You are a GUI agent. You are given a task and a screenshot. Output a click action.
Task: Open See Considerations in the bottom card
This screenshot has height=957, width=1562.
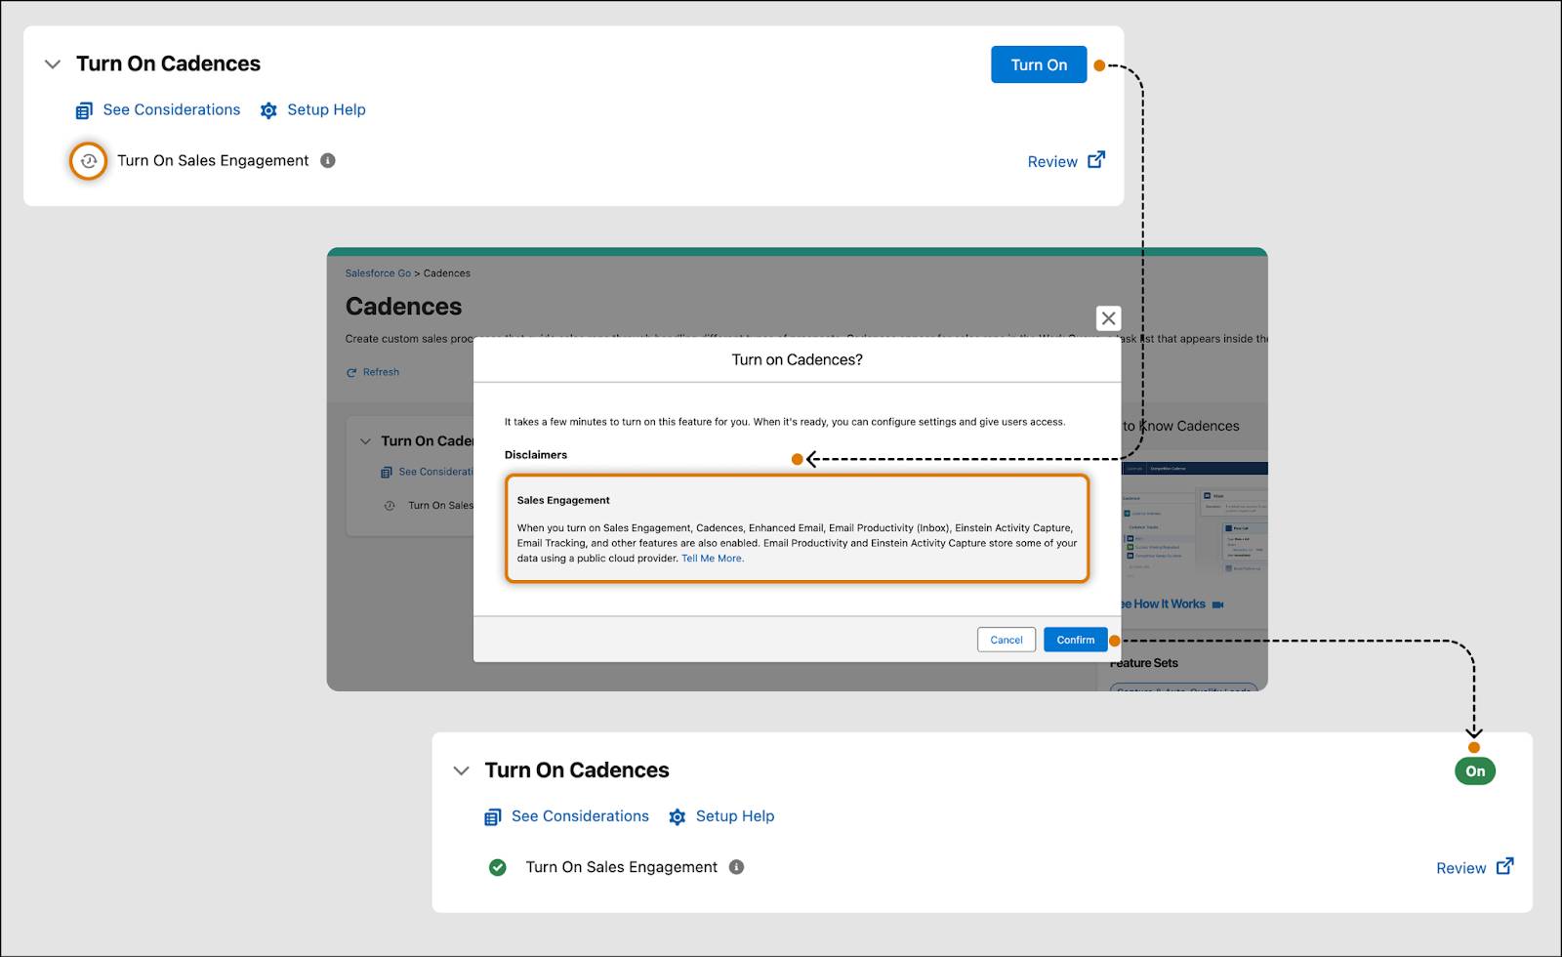click(580, 816)
